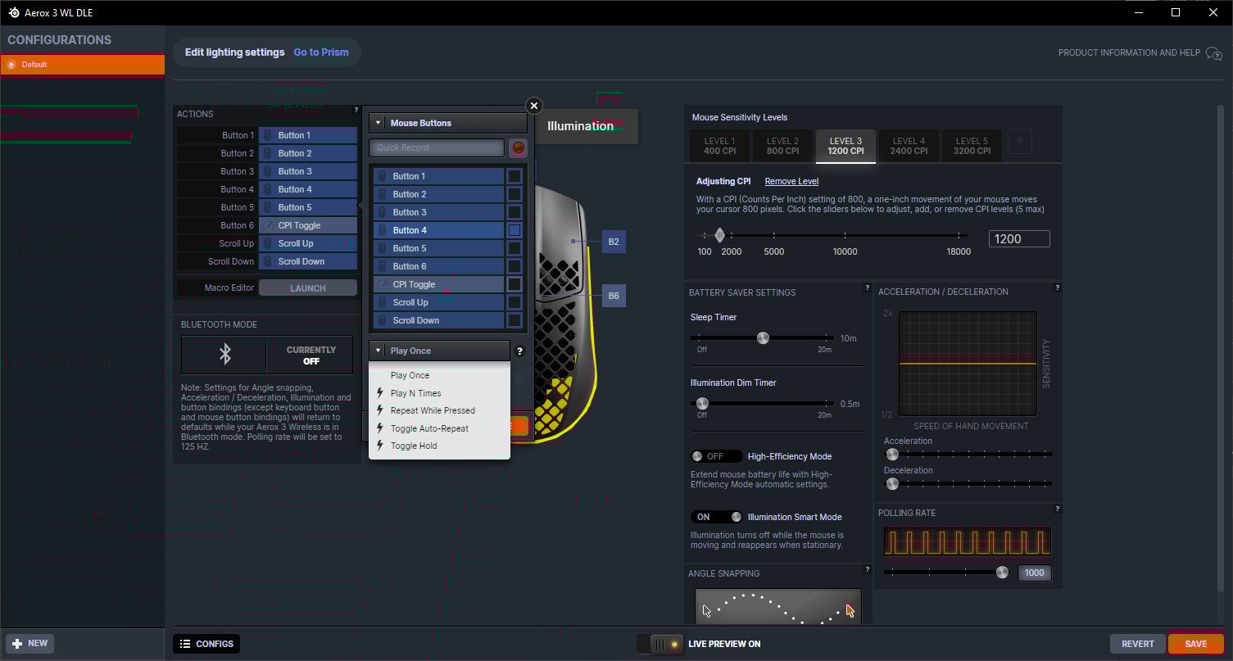Click the Quick Record input field
Image resolution: width=1233 pixels, height=661 pixels.
(437, 148)
